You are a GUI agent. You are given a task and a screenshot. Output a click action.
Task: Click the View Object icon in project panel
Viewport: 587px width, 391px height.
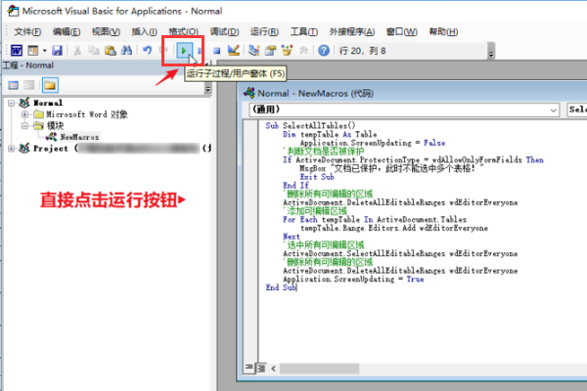[x=29, y=85]
